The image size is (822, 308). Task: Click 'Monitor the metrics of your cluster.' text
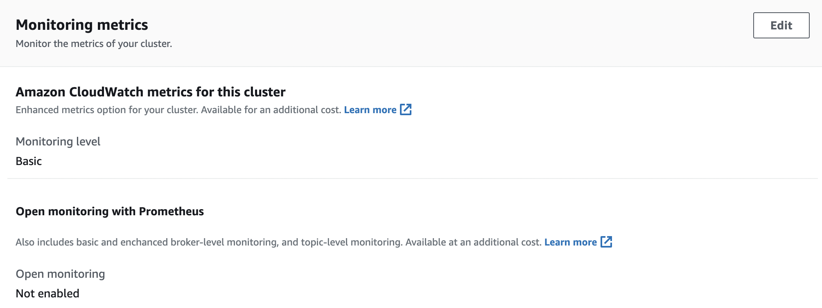(94, 44)
